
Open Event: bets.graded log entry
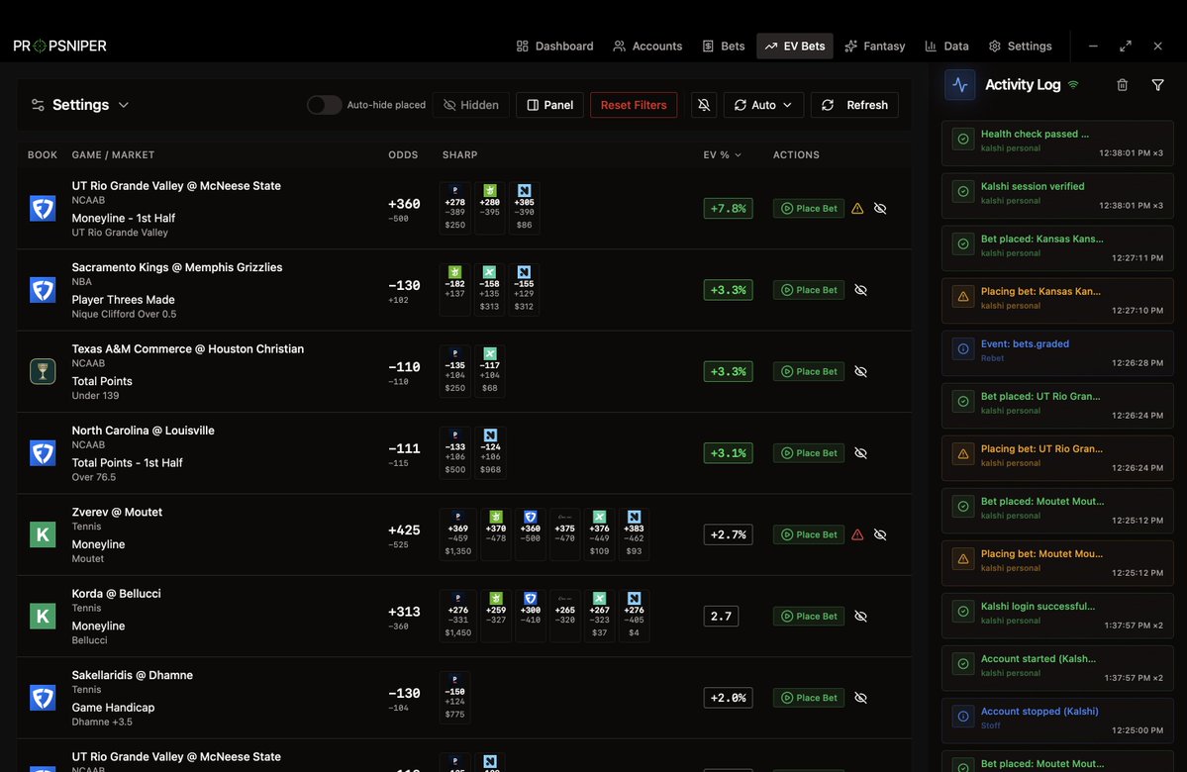tap(1057, 352)
